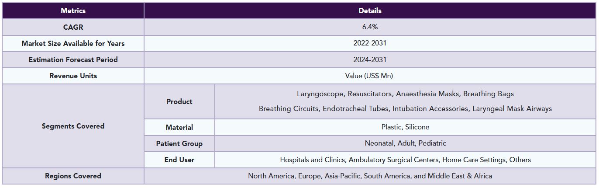Select the Estimation Forecast Period label
Screen dimensions: 599x188
(x=73, y=59)
